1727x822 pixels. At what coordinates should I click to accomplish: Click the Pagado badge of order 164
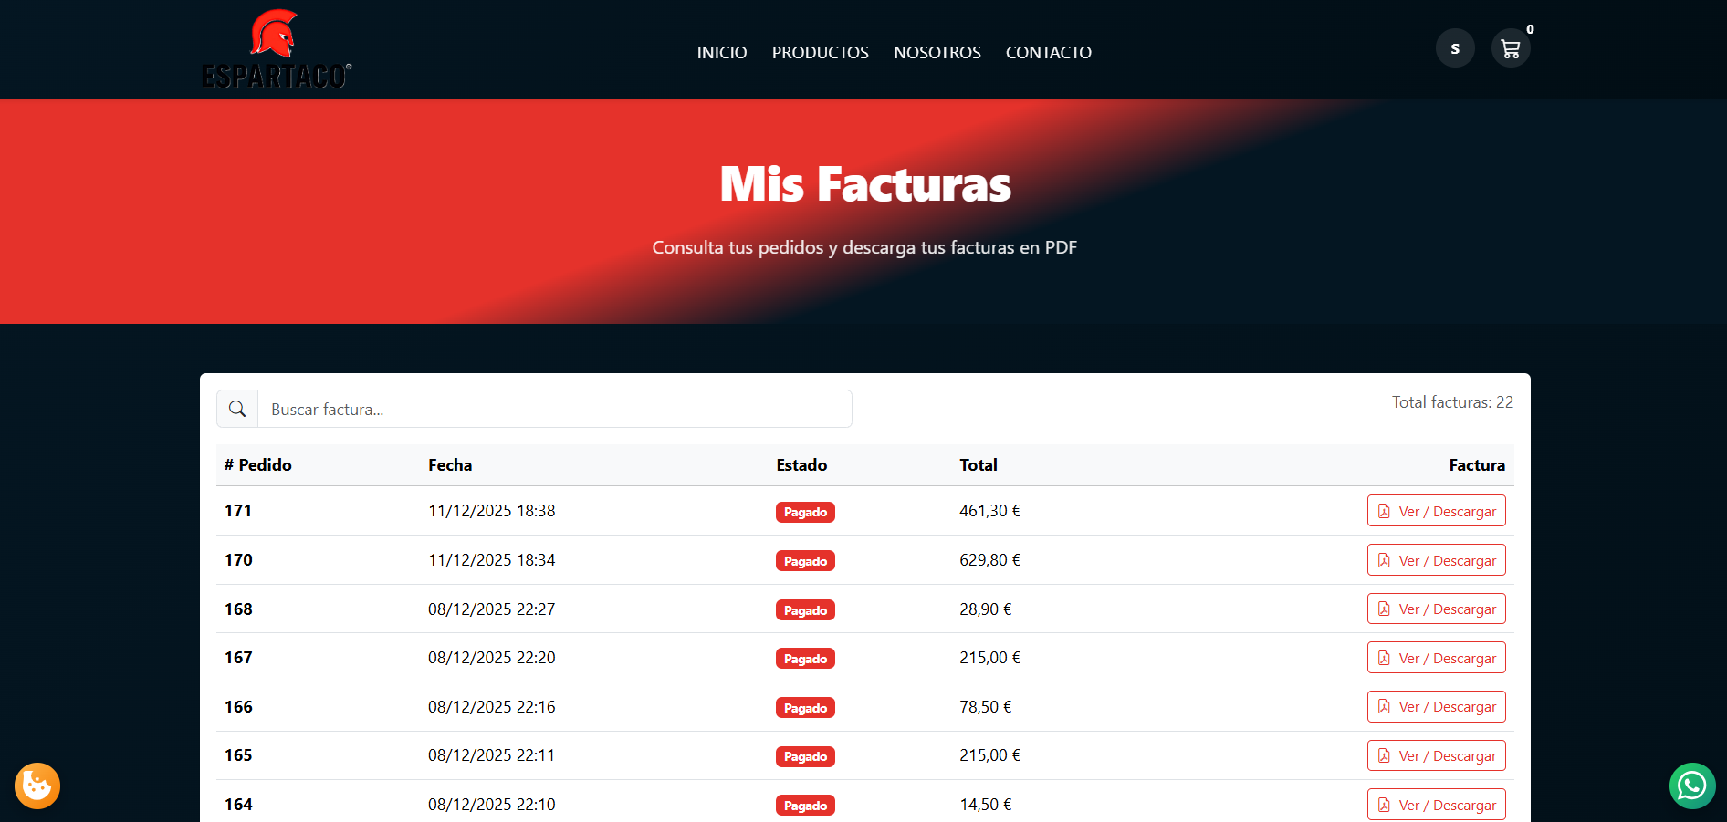tap(805, 806)
